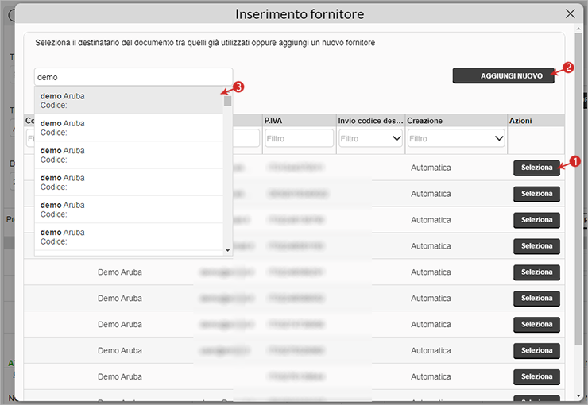Choose the highlighted 'demo Aruba' suggestion
The width and height of the screenshot is (588, 405).
click(x=129, y=100)
